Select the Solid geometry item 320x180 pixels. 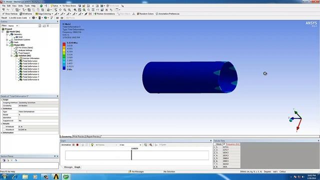20,37
